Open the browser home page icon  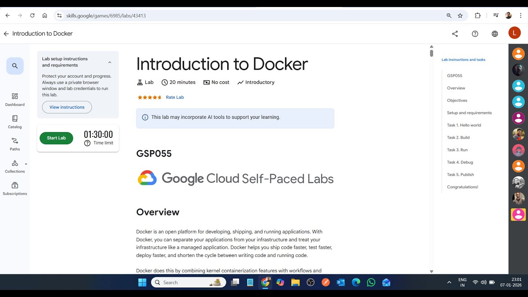click(45, 16)
